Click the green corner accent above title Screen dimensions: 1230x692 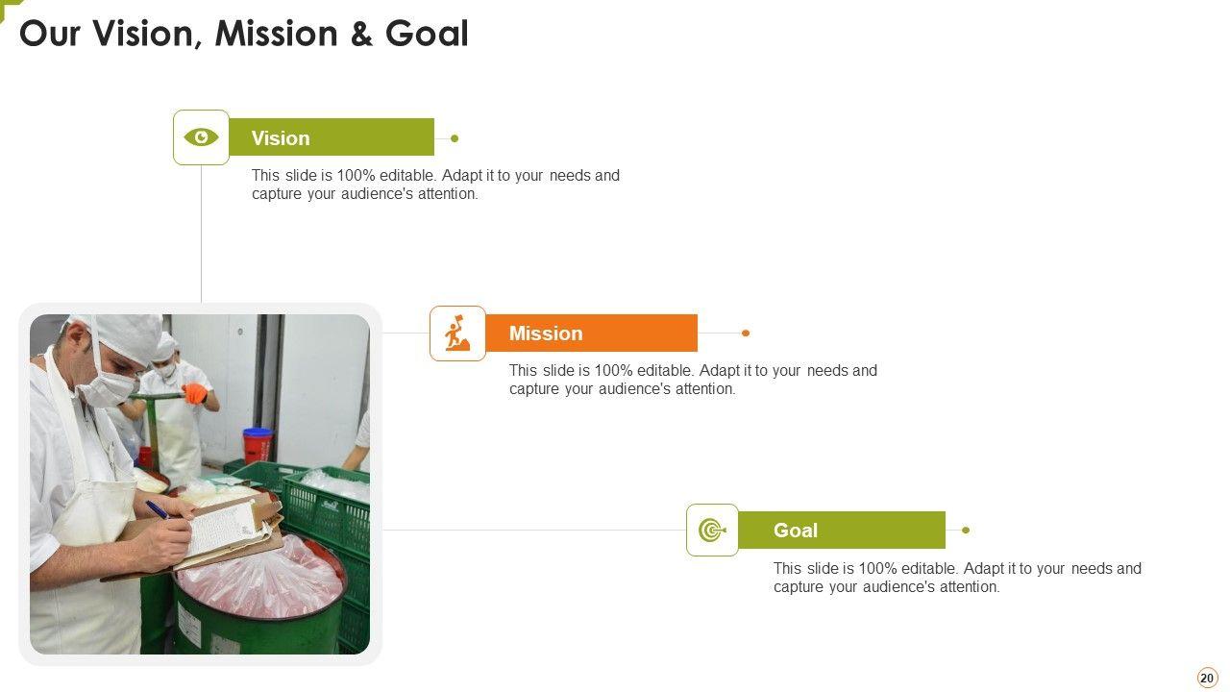(8, 6)
